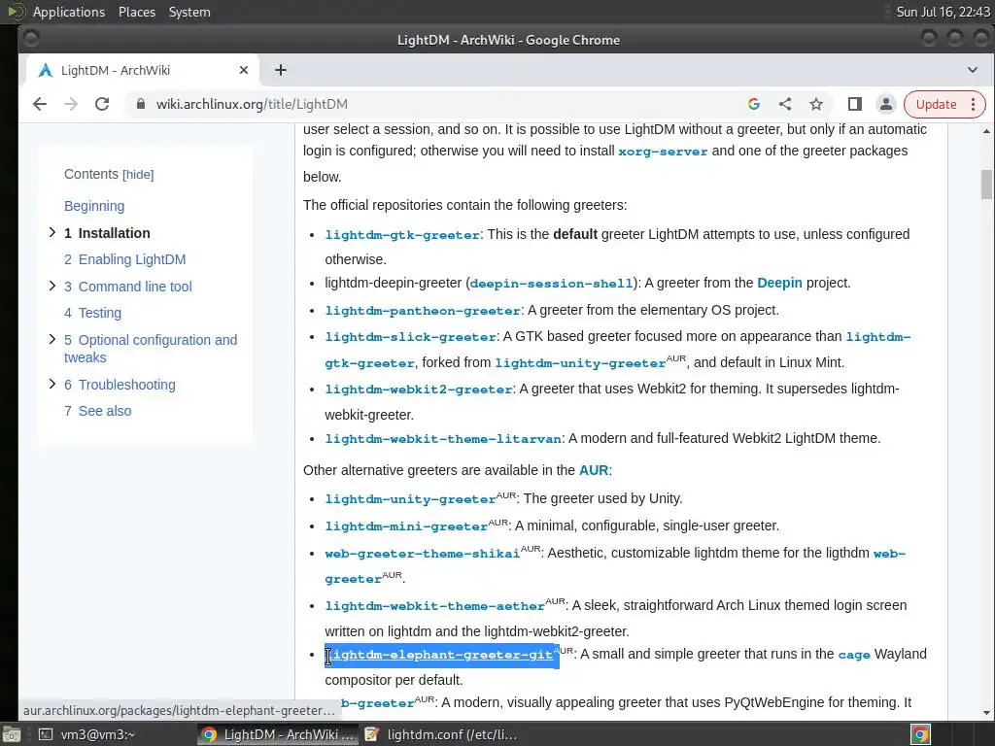Go to 1 Installation in contents
Screen dimensions: 995x746
pos(107,233)
